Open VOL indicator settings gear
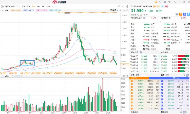The height and width of the screenshot is (114, 190). pyautogui.click(x=127, y=76)
